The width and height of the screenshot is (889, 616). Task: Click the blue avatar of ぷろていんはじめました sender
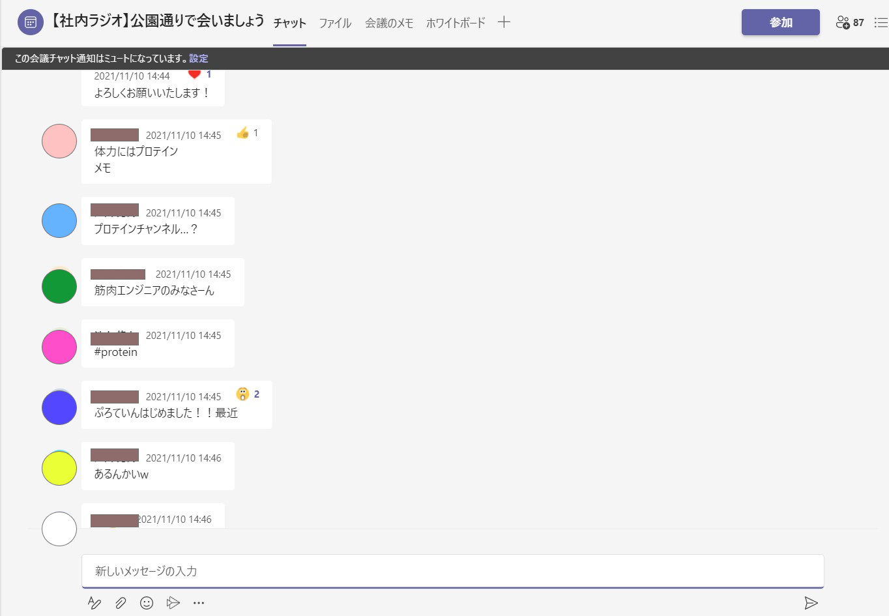(x=59, y=407)
